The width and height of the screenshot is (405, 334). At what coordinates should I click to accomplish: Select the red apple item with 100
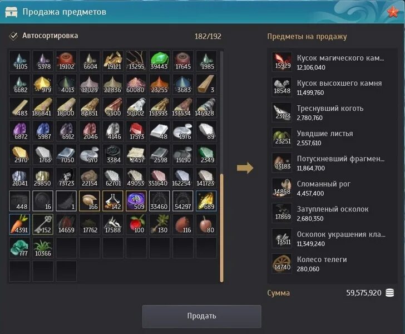click(136, 224)
